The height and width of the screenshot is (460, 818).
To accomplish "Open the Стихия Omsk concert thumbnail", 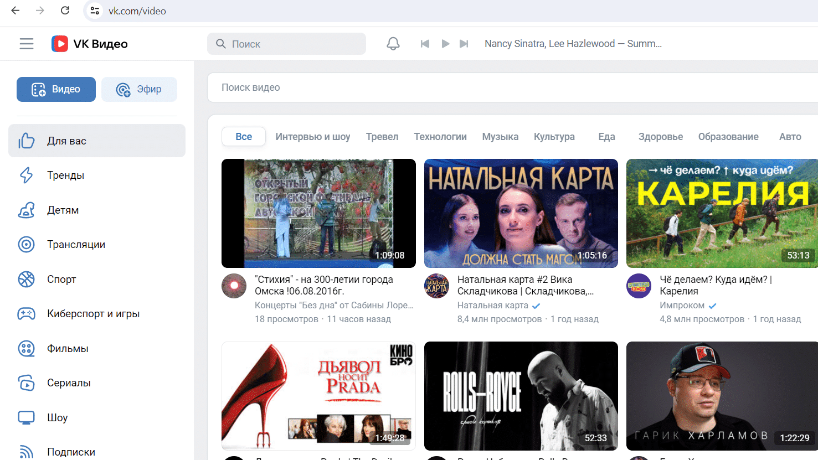I will (318, 213).
